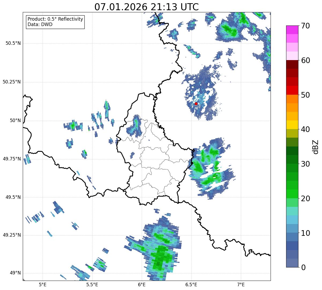Click the 6.5°E longitude label
Image resolution: width=322 pixels, height=290 pixels.
(191, 284)
